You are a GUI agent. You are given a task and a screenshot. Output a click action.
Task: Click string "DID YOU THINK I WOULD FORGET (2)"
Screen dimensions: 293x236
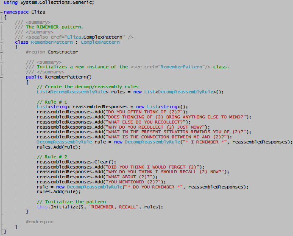pyautogui.click(x=152, y=167)
